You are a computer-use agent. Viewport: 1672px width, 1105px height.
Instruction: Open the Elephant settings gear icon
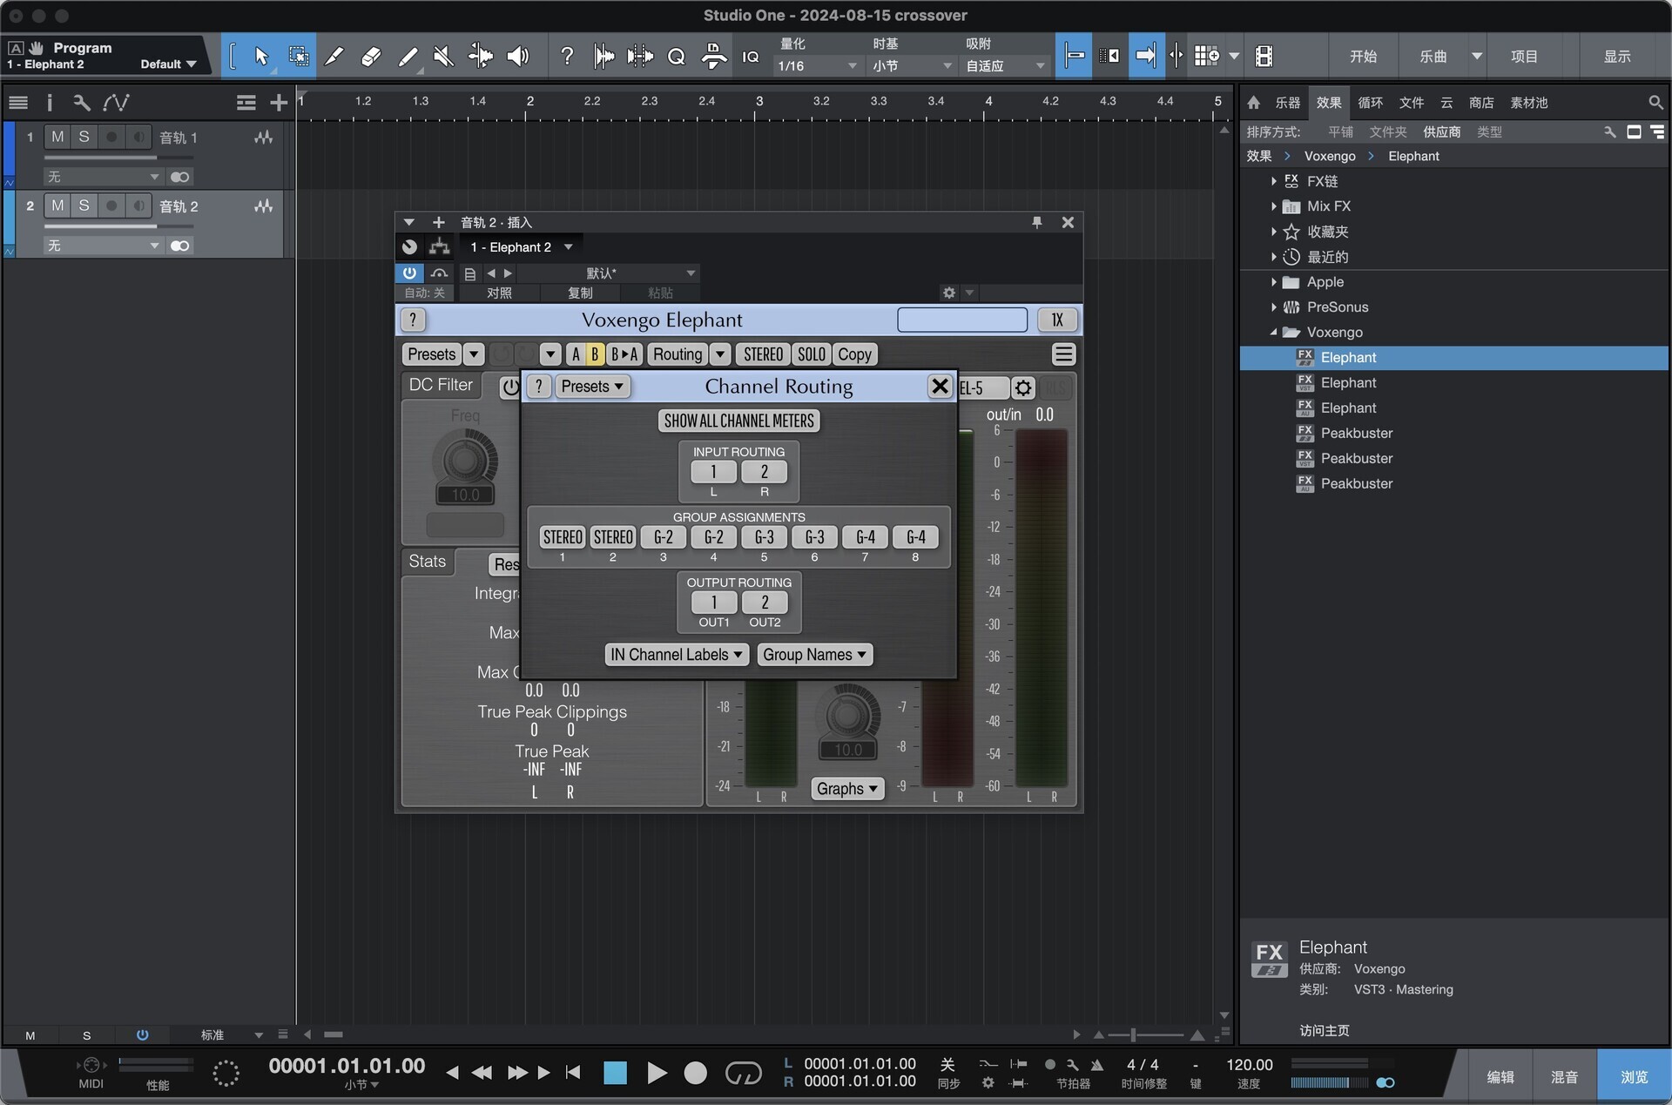click(1023, 387)
